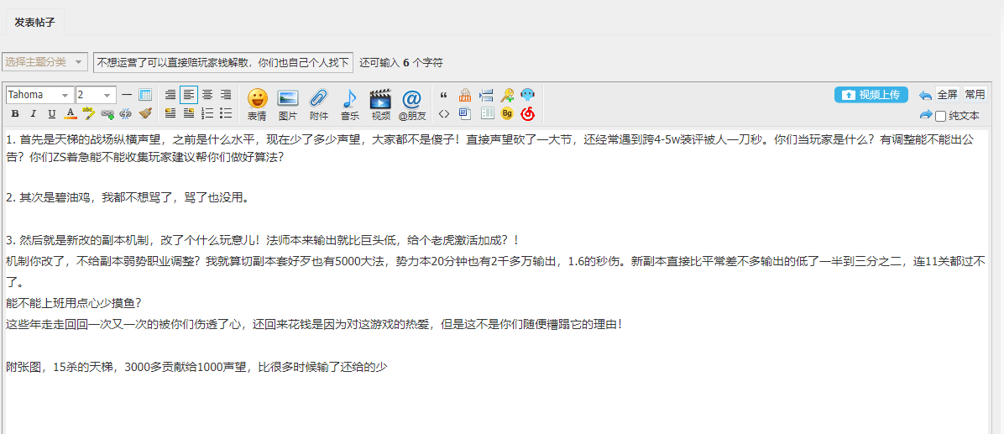This screenshot has width=1004, height=434.
Task: Open the font color picker
Action: point(71,114)
